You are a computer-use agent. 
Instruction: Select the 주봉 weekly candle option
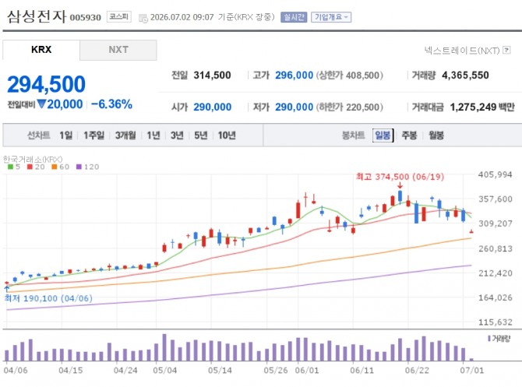point(409,135)
